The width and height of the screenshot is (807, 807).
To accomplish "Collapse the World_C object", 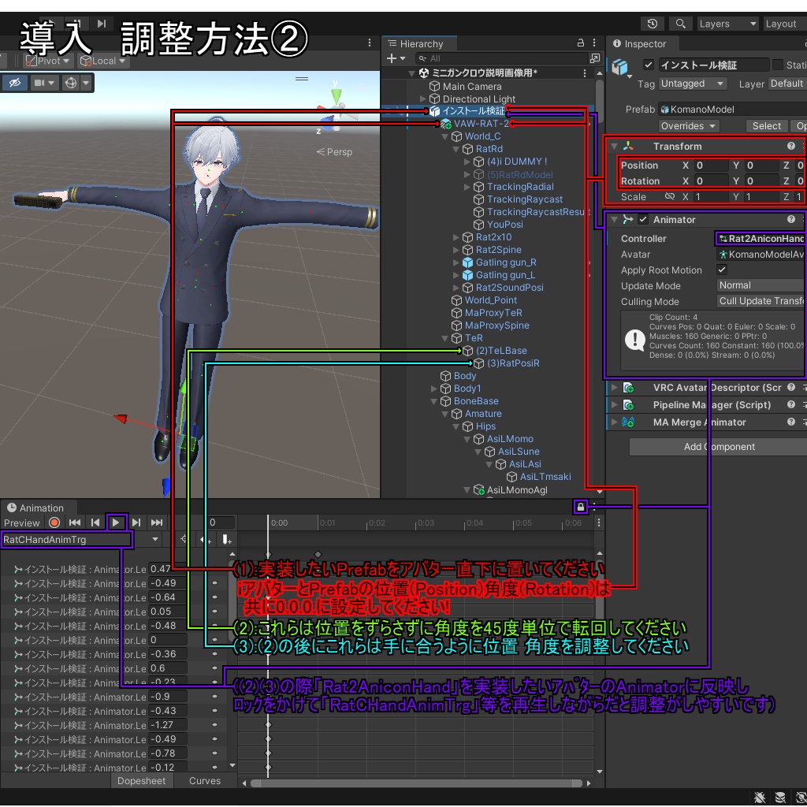I will click(x=444, y=136).
